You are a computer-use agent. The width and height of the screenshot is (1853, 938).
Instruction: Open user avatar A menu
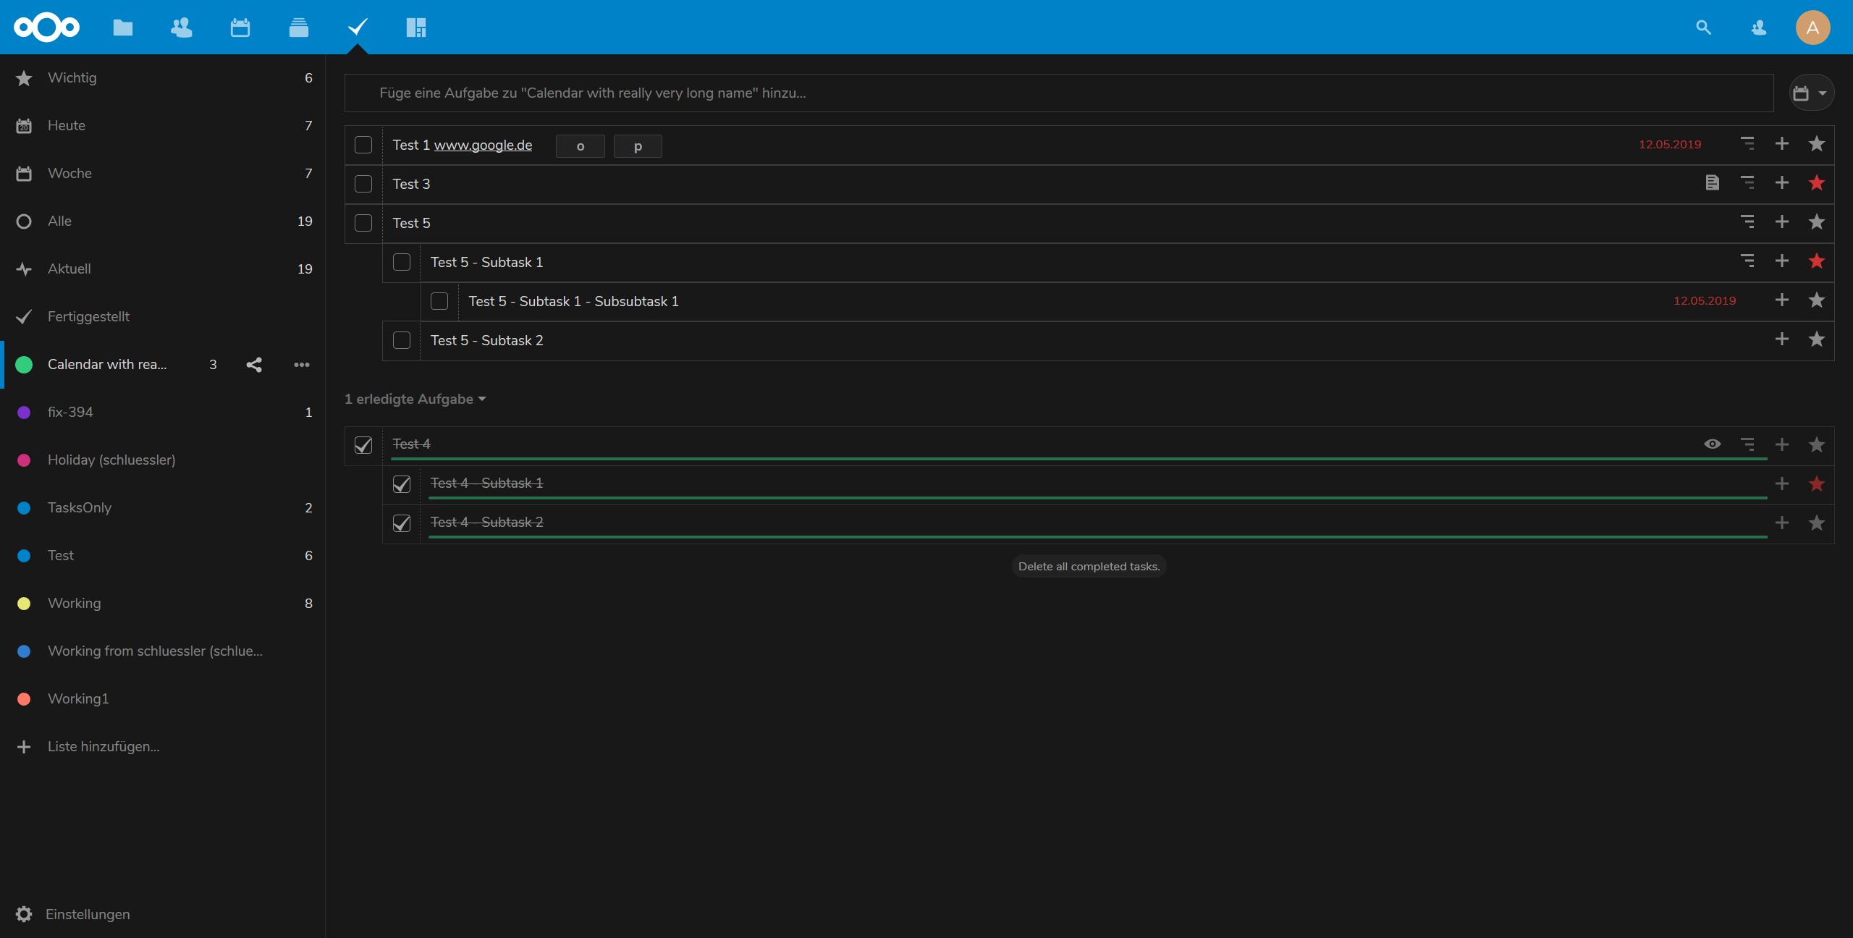[x=1812, y=28]
